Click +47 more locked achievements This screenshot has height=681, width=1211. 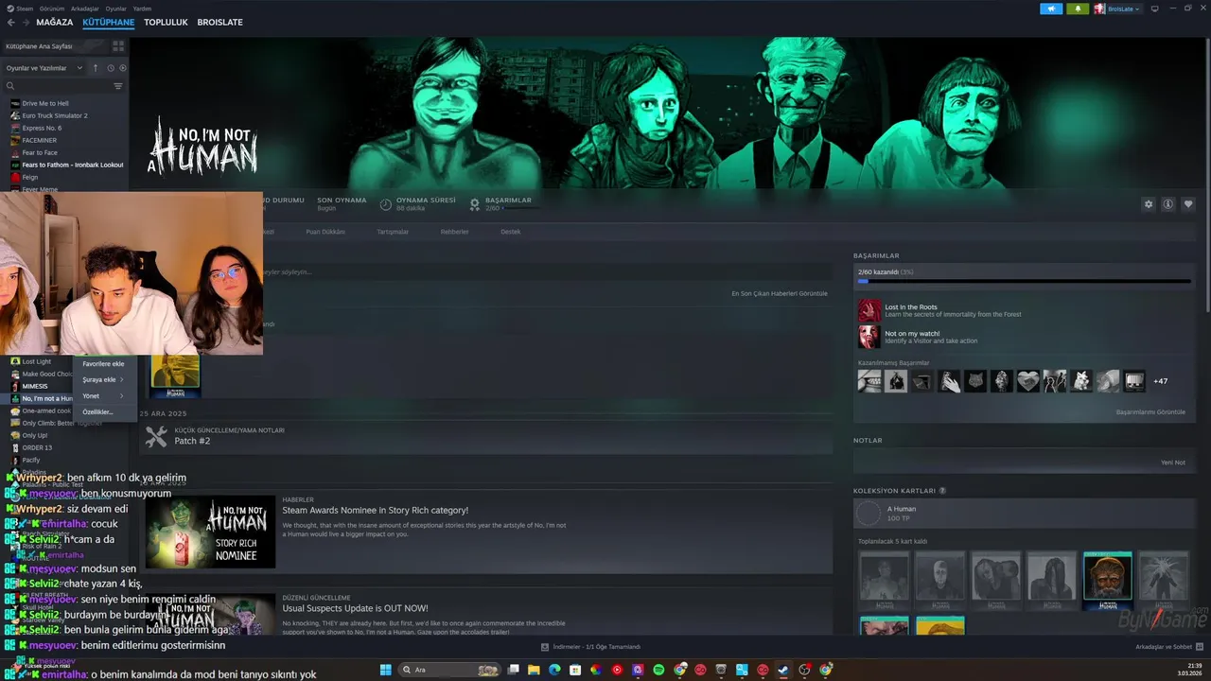tap(1161, 381)
